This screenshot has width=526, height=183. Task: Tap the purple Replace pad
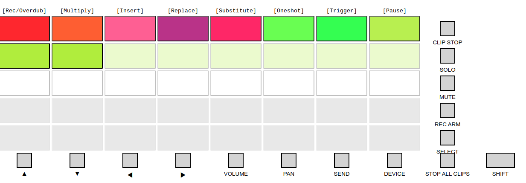[183, 29]
